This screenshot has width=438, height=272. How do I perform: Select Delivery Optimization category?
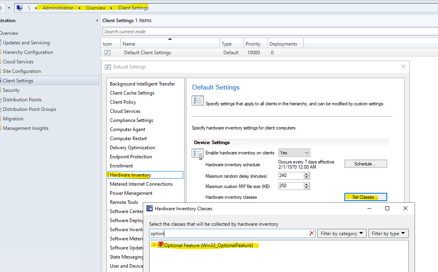pos(133,148)
